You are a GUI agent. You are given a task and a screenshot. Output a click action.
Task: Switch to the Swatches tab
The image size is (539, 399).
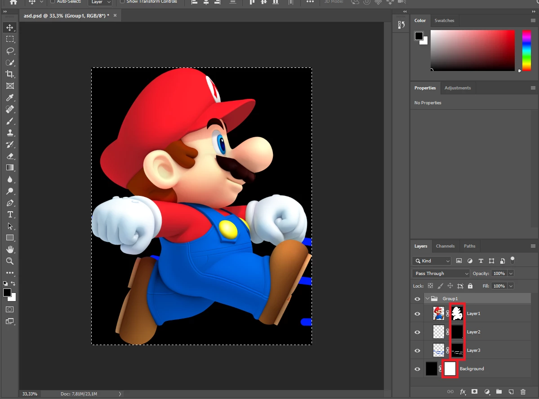444,21
